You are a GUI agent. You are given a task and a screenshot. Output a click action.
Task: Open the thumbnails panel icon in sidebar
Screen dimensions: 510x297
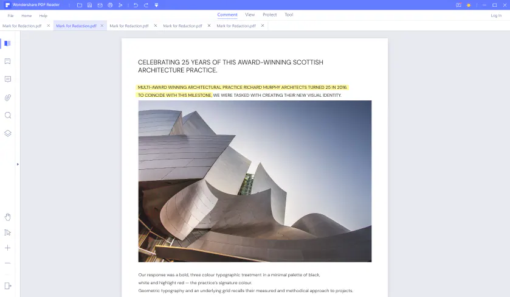coord(7,43)
